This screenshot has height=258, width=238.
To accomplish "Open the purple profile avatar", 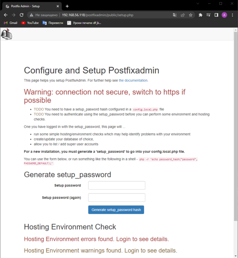I will [x=224, y=15].
